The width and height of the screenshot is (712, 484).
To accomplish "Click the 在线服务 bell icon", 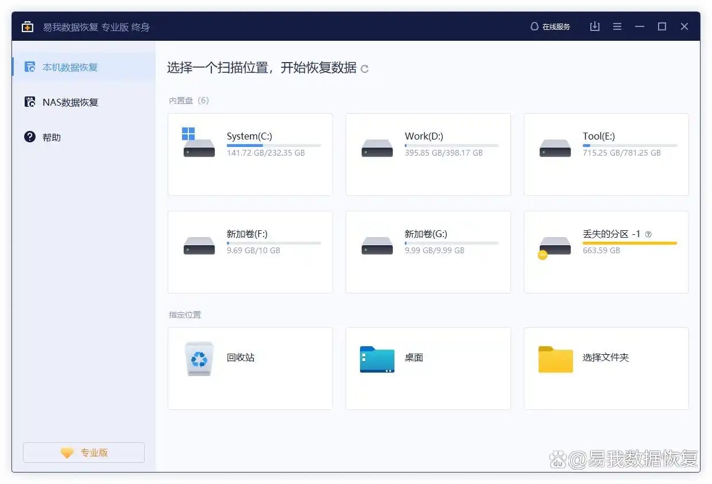I will (533, 26).
